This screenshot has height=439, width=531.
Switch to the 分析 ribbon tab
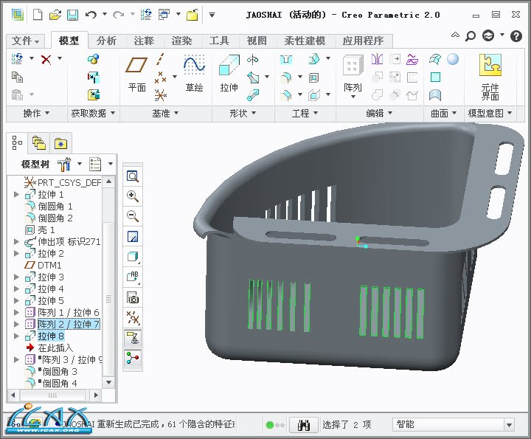[106, 41]
